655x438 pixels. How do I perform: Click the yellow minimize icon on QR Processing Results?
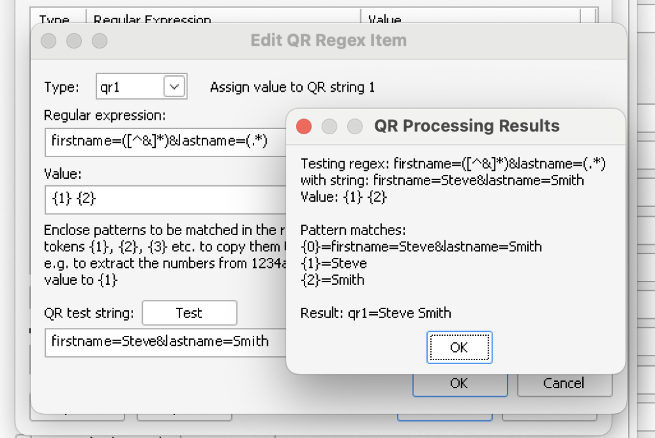pyautogui.click(x=329, y=126)
